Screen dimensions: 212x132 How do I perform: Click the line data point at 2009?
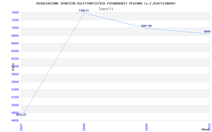147,28
